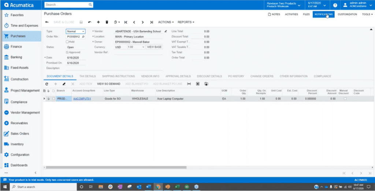Click the Description input field
Image resolution: width=375 pixels, height=191 pixels.
114,68
